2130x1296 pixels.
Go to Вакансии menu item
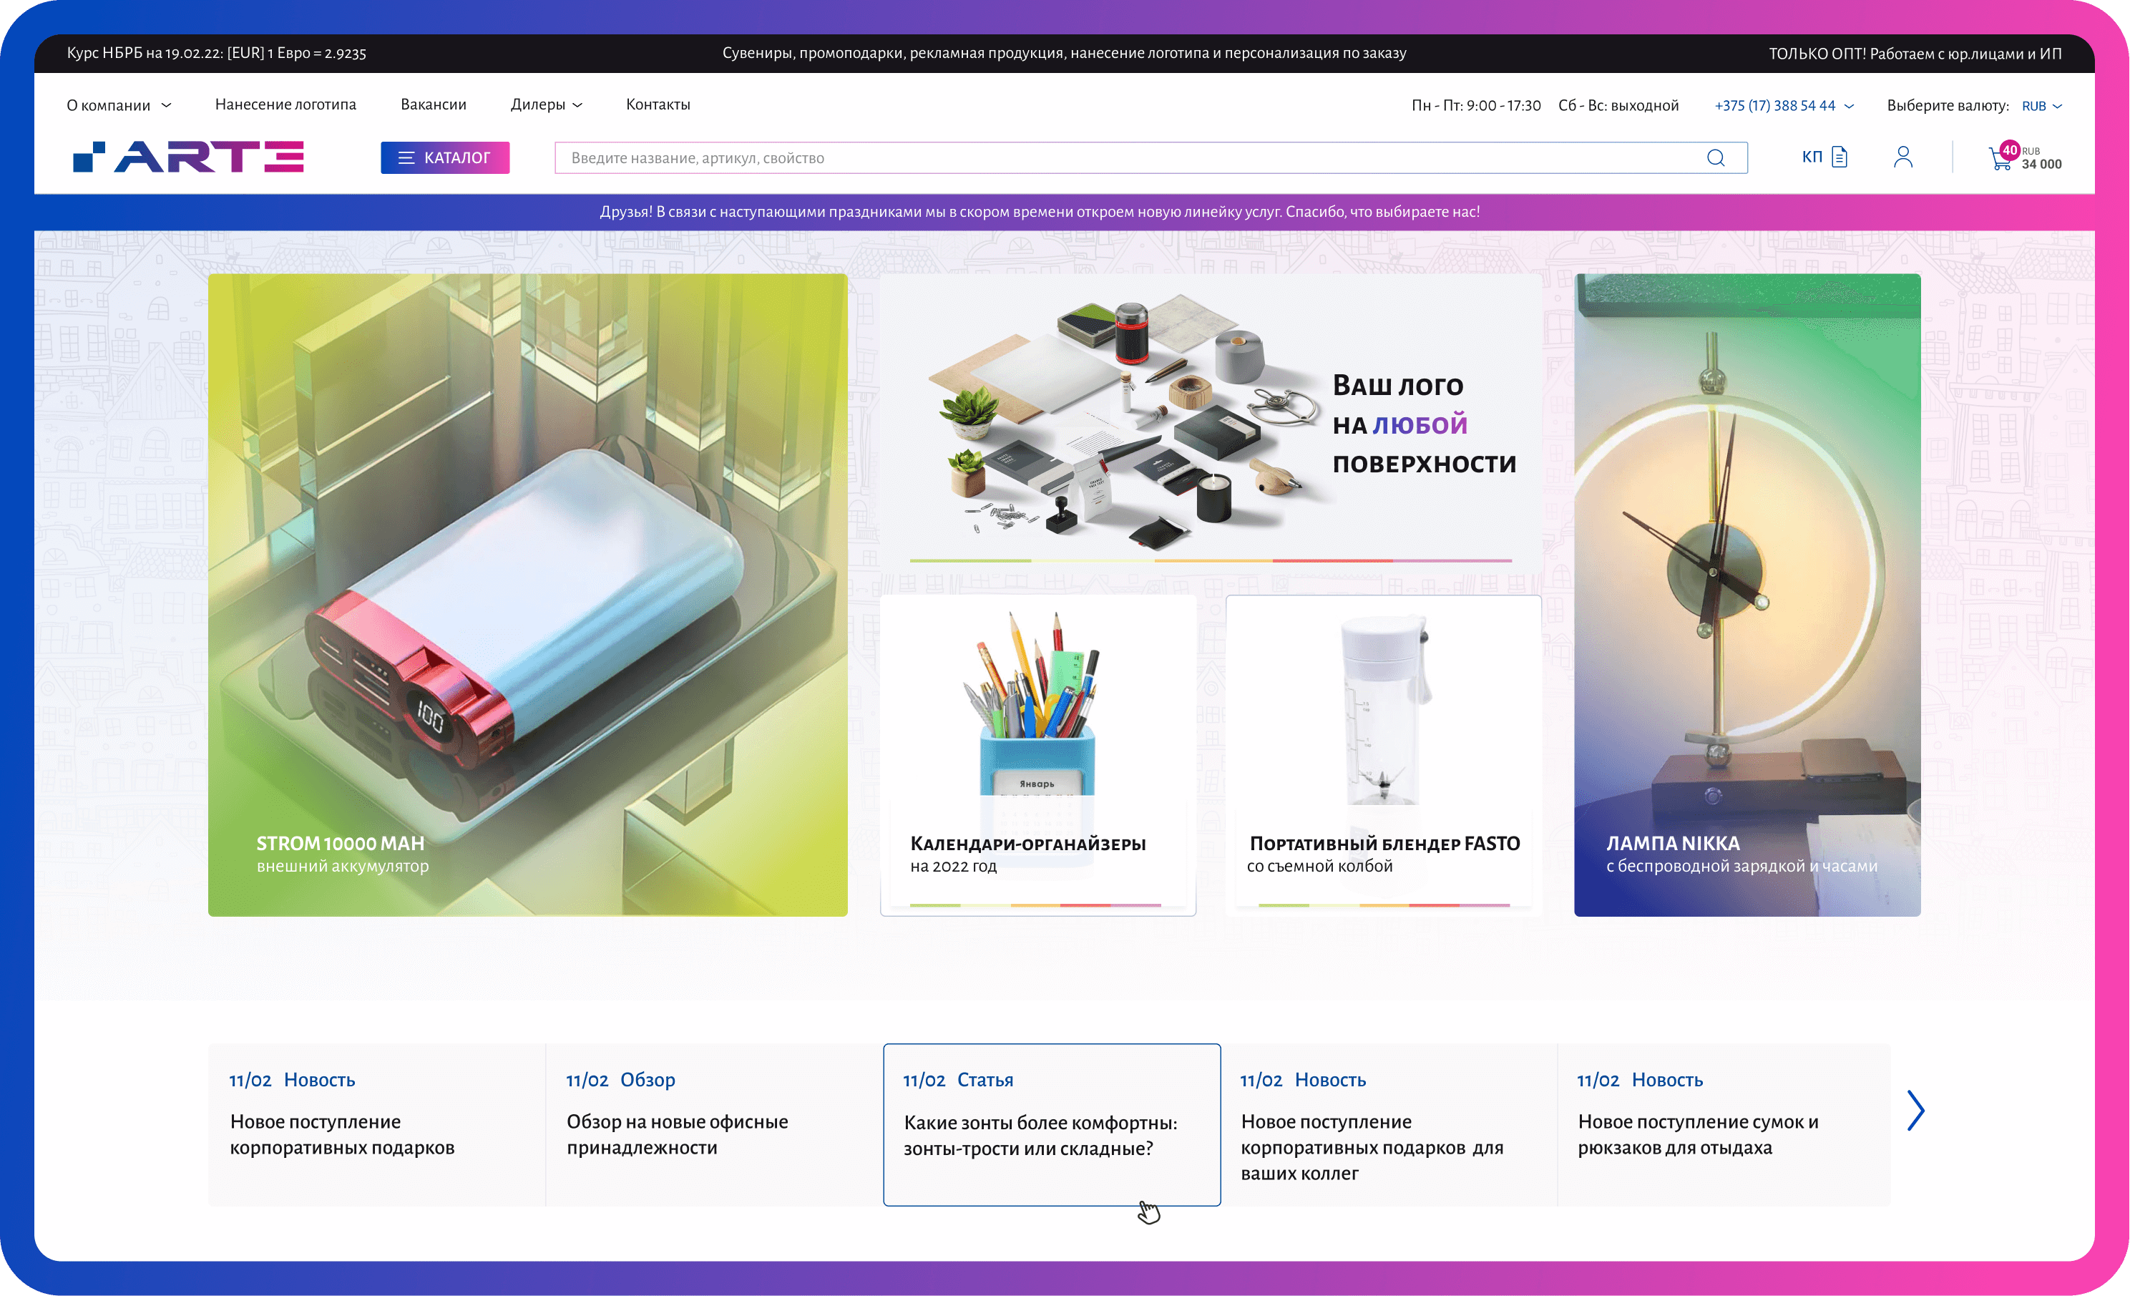(x=433, y=104)
